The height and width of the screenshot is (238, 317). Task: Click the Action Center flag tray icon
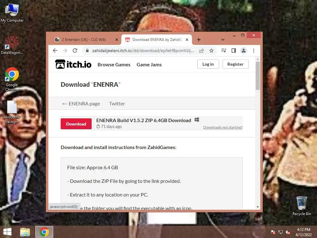coord(273,232)
